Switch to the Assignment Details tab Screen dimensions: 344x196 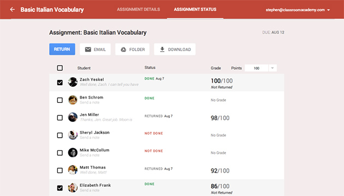click(139, 9)
